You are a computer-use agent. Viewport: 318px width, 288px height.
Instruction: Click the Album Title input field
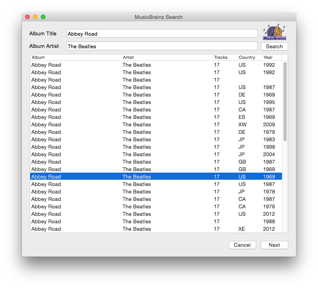coord(161,34)
